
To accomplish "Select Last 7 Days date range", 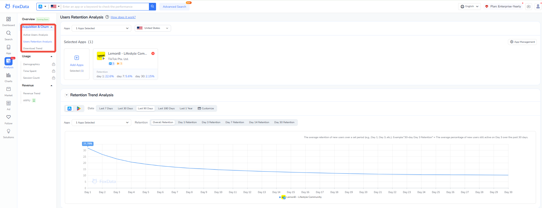I will pyautogui.click(x=106, y=108).
